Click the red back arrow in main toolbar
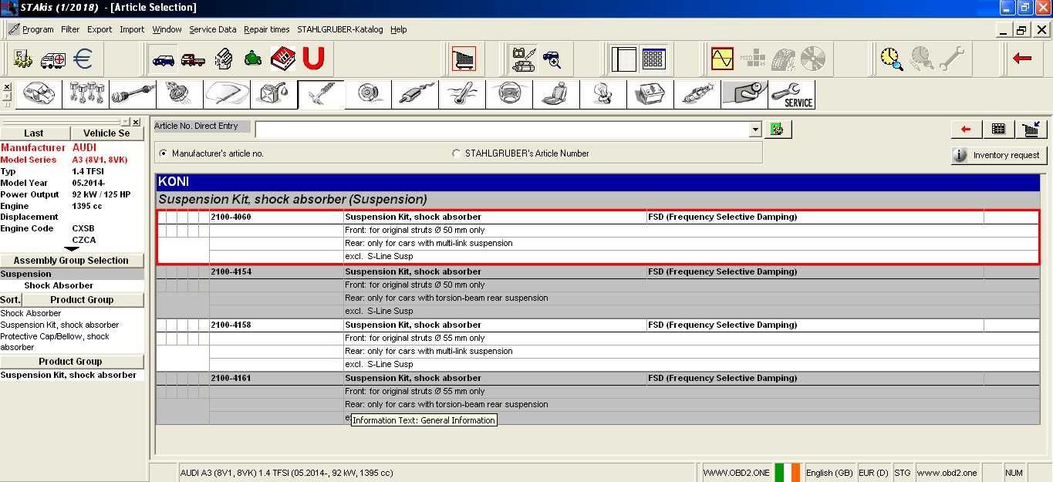The height and width of the screenshot is (482, 1053). 1022,59
